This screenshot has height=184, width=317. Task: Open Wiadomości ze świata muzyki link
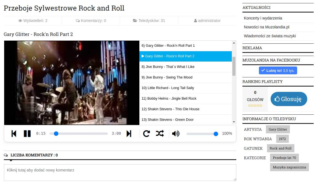[x=270, y=36]
